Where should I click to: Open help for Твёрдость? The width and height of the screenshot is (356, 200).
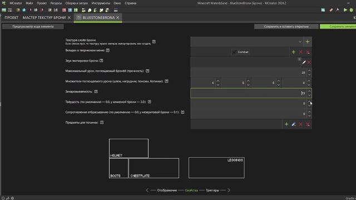(x=150, y=102)
